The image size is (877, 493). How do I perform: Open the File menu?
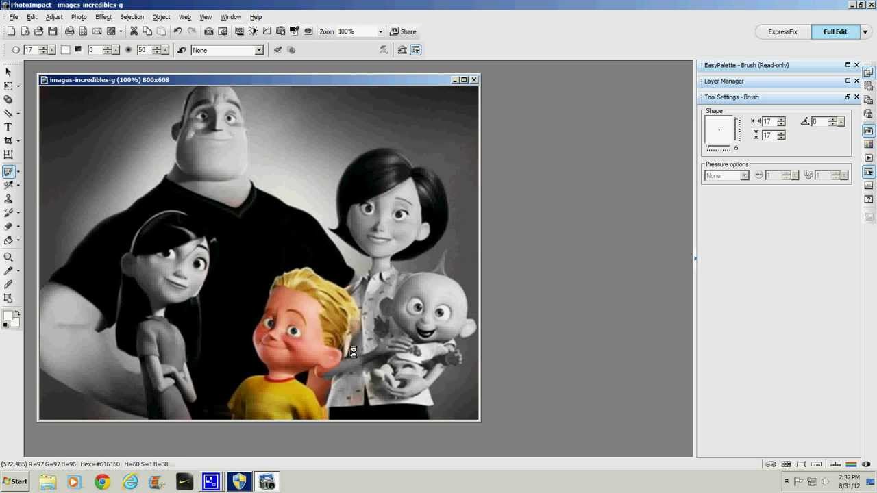point(14,17)
